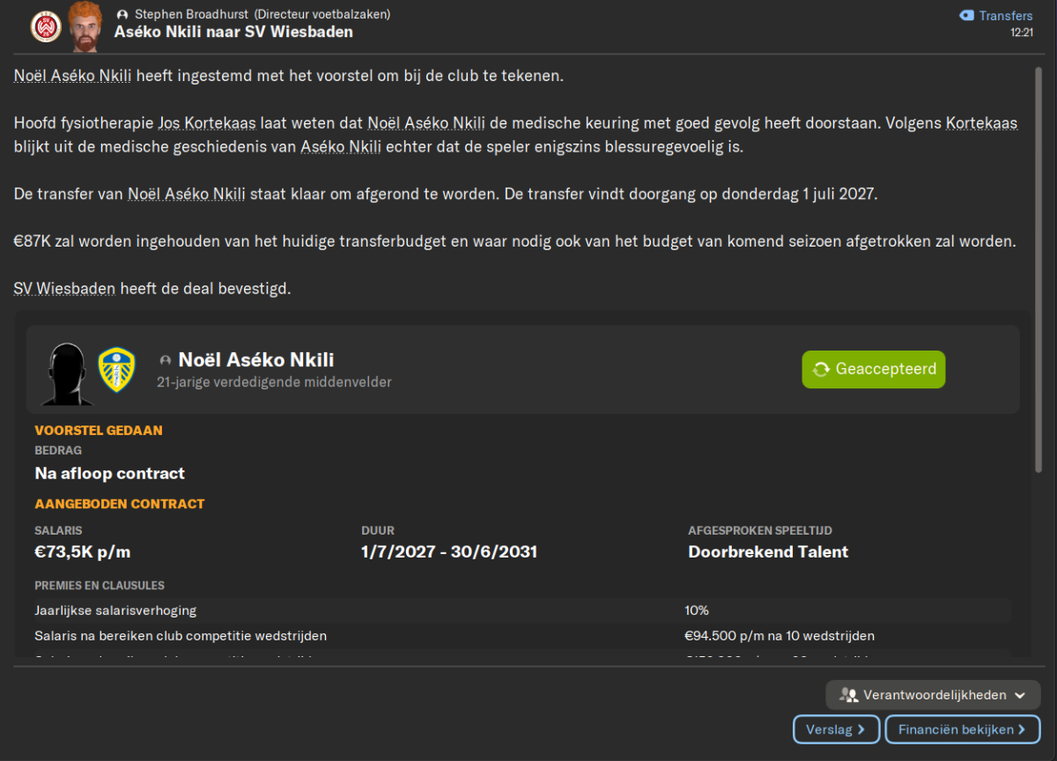Click the SV Wiesbaden link in message body

64,288
